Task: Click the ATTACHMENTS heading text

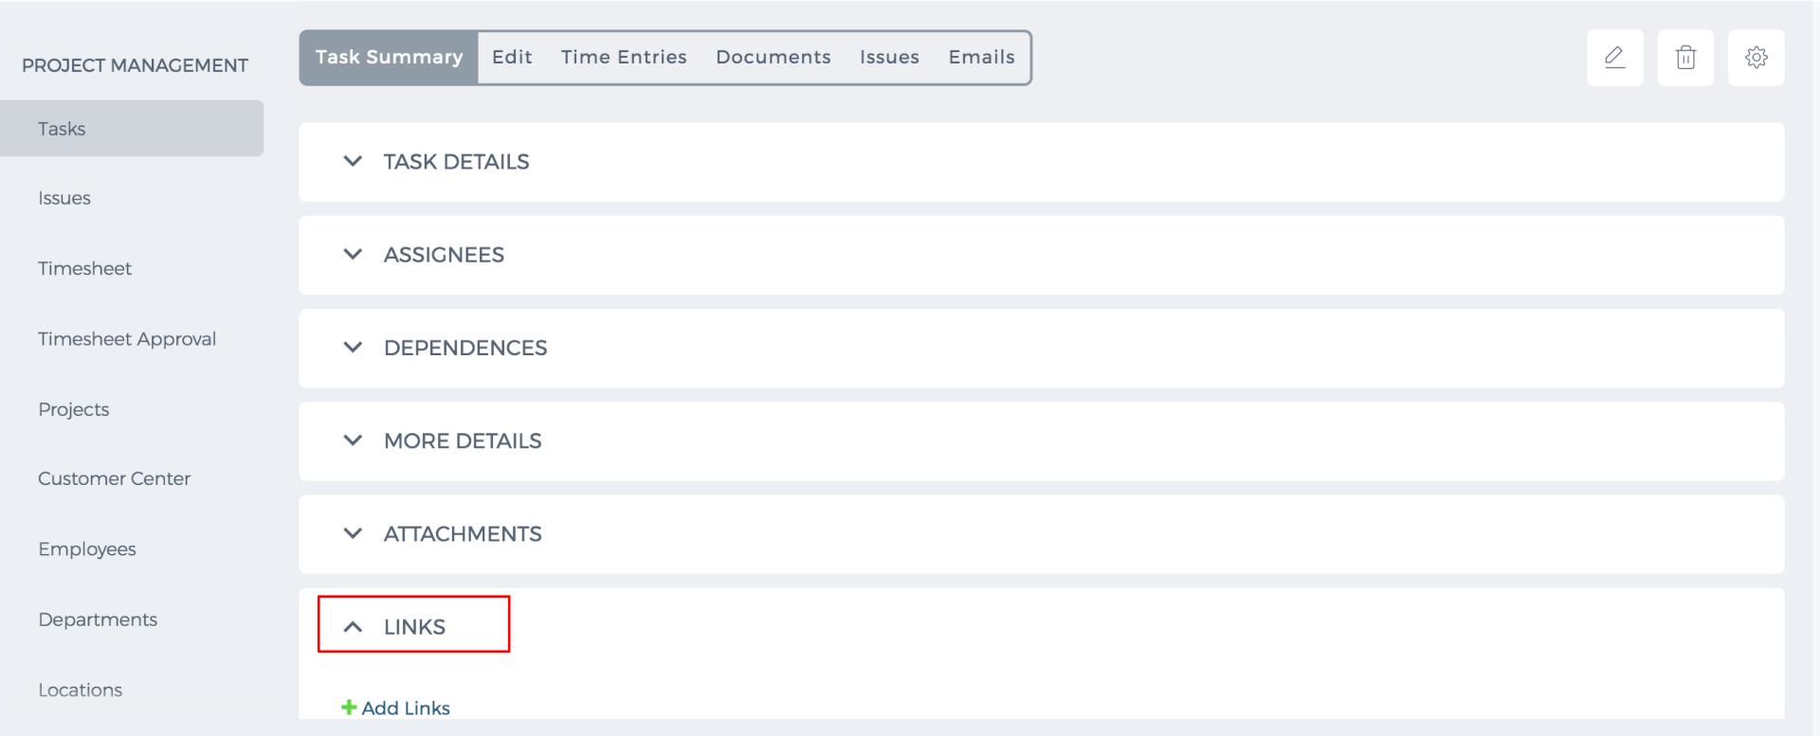Action: tap(463, 534)
